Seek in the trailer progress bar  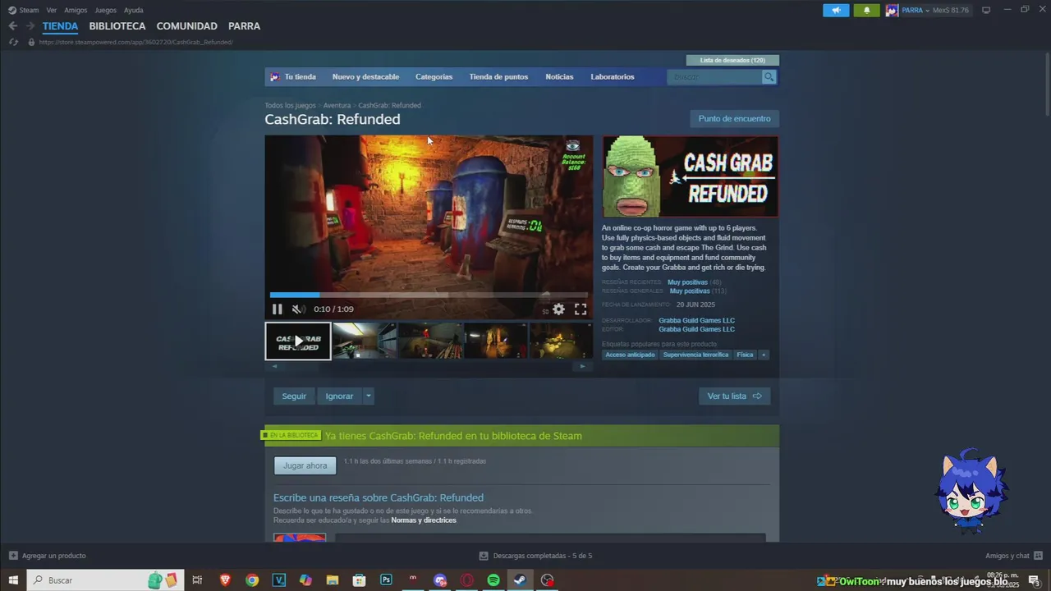(x=429, y=295)
